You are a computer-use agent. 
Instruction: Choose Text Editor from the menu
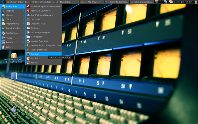coord(35,58)
